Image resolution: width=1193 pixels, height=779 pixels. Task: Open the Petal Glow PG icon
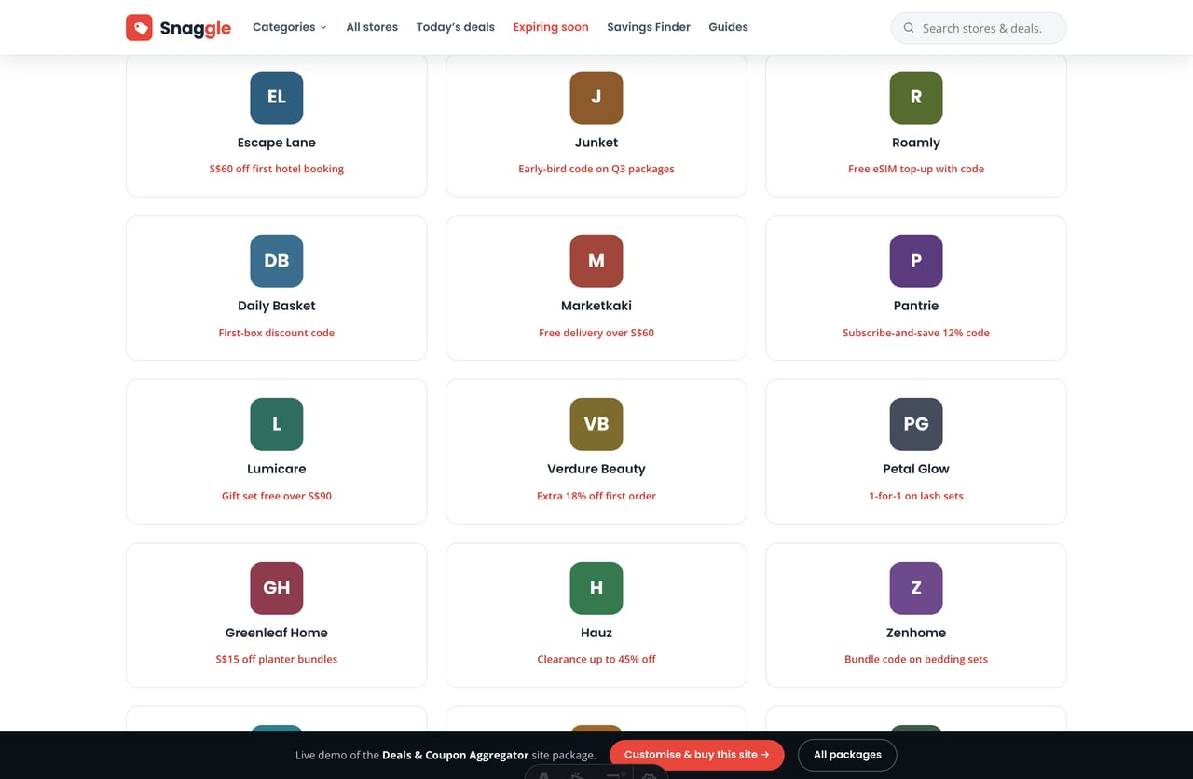[x=916, y=424]
